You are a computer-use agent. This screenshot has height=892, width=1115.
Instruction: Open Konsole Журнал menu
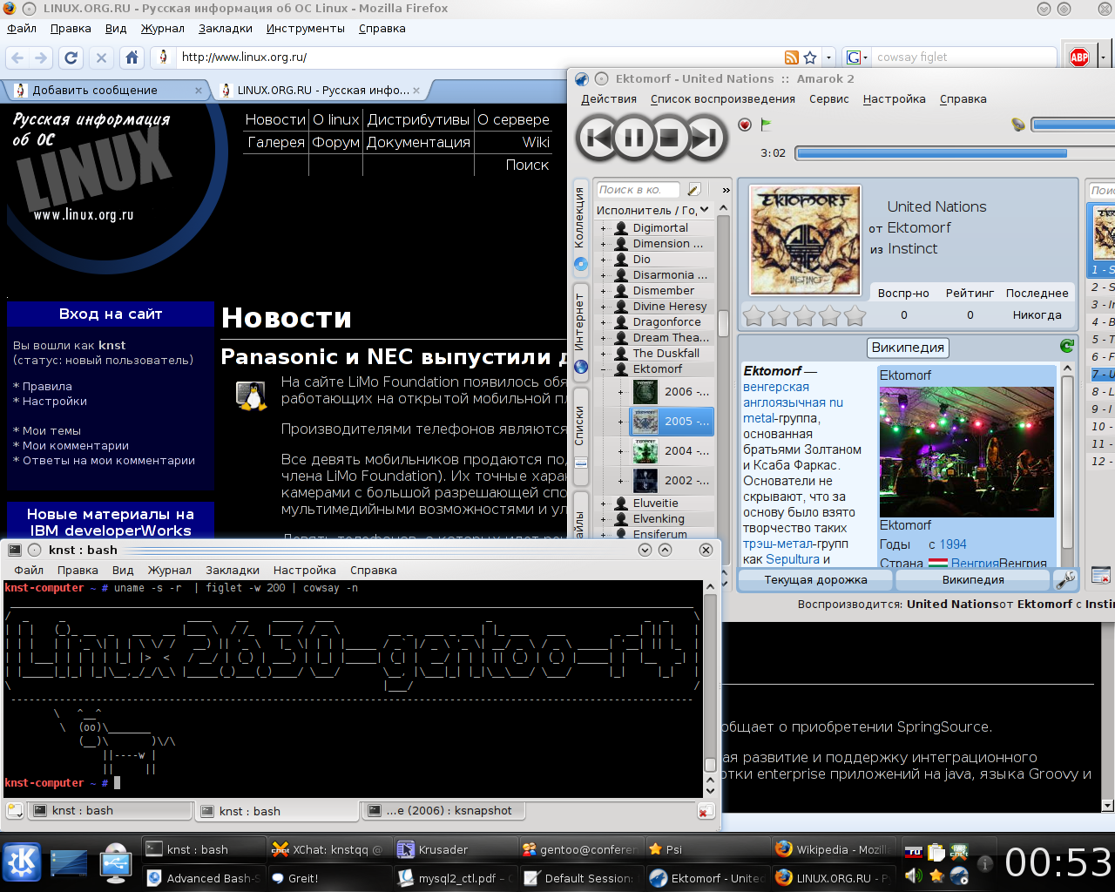pyautogui.click(x=170, y=571)
